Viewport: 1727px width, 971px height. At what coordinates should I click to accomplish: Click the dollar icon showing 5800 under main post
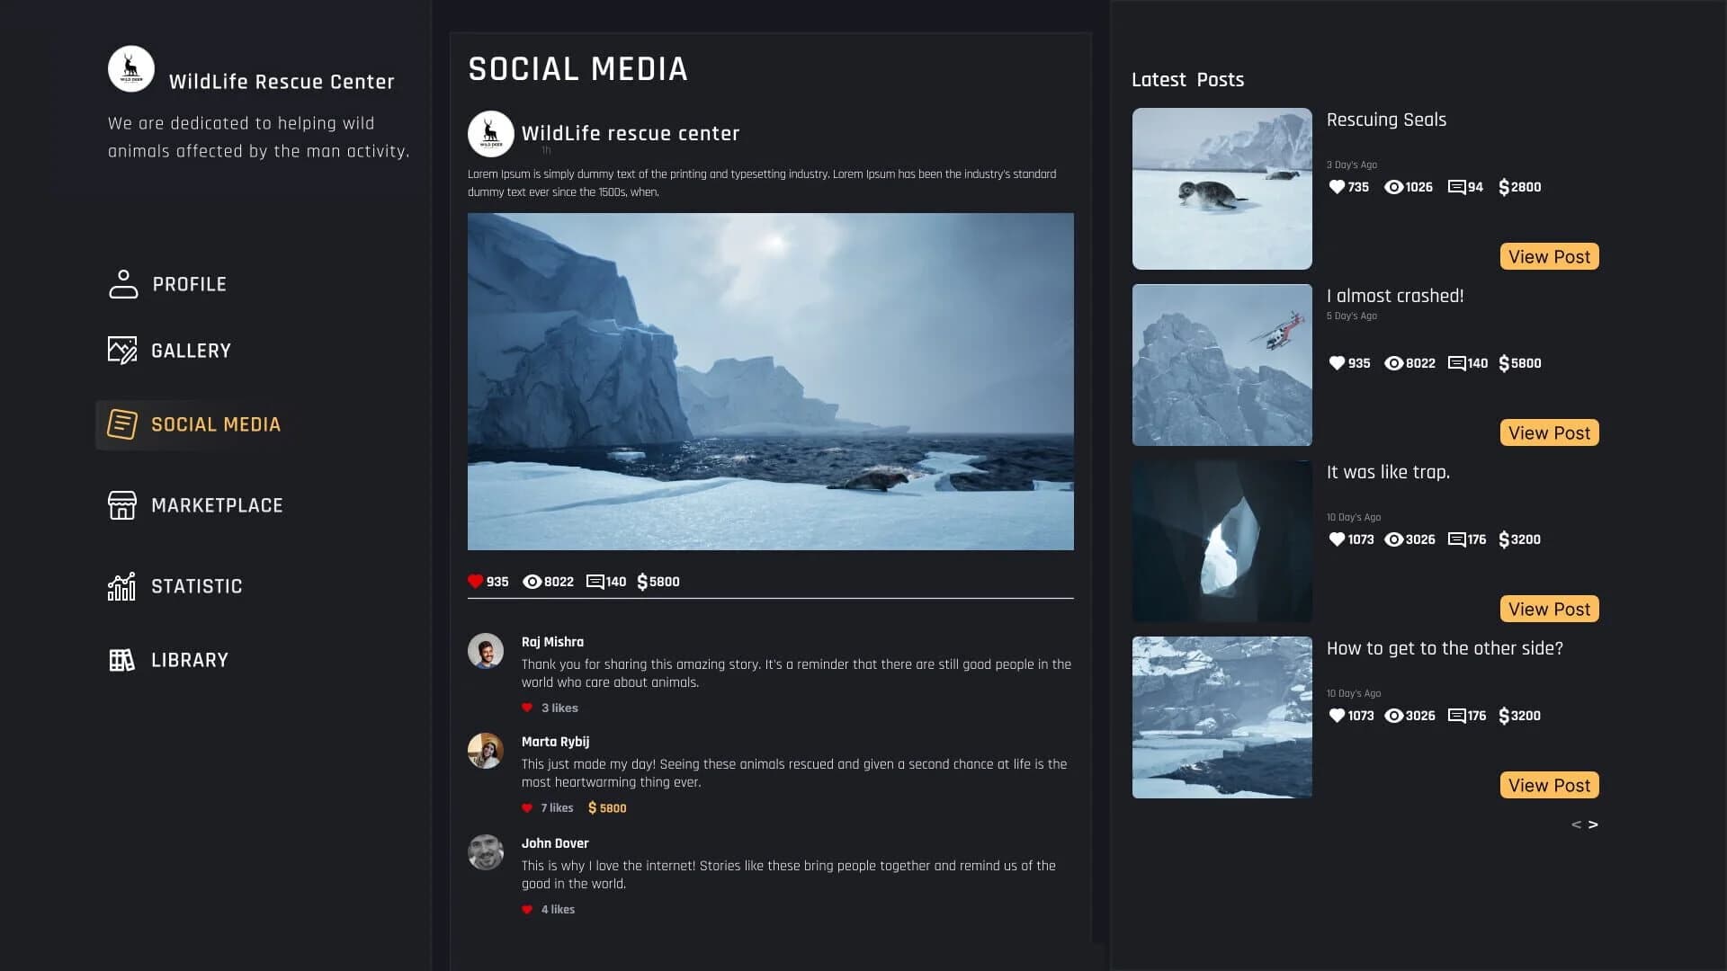point(642,582)
